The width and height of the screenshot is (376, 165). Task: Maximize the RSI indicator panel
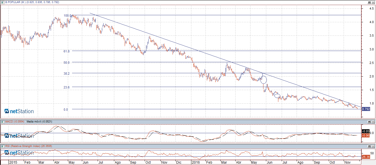pos(369,146)
